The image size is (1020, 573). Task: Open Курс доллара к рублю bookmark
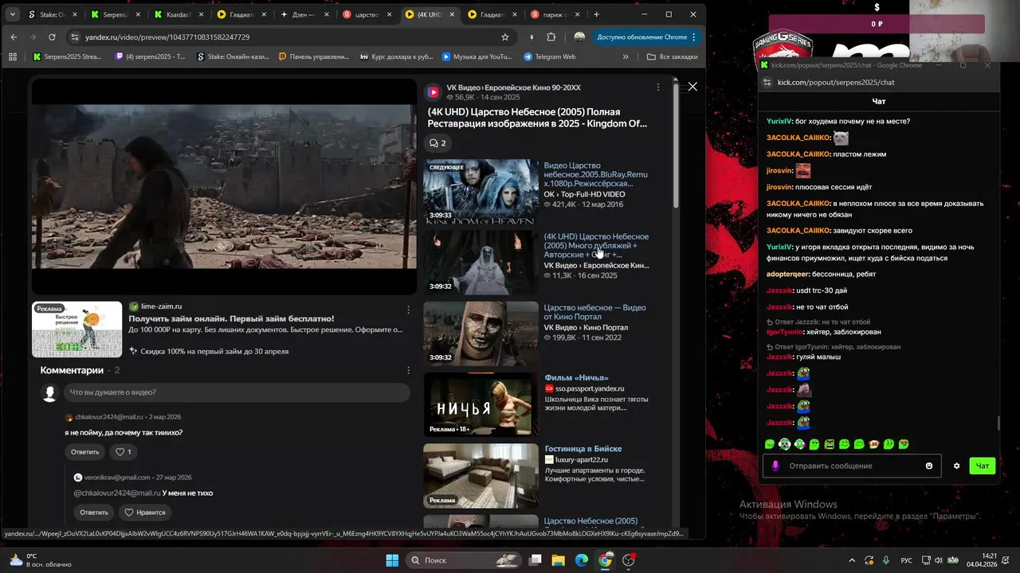(x=396, y=57)
